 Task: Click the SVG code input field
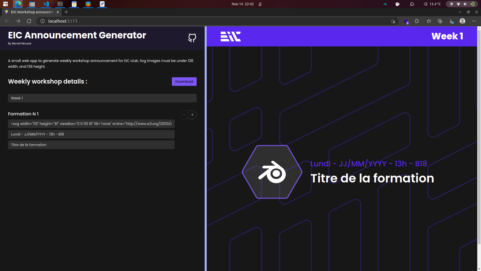tap(91, 124)
